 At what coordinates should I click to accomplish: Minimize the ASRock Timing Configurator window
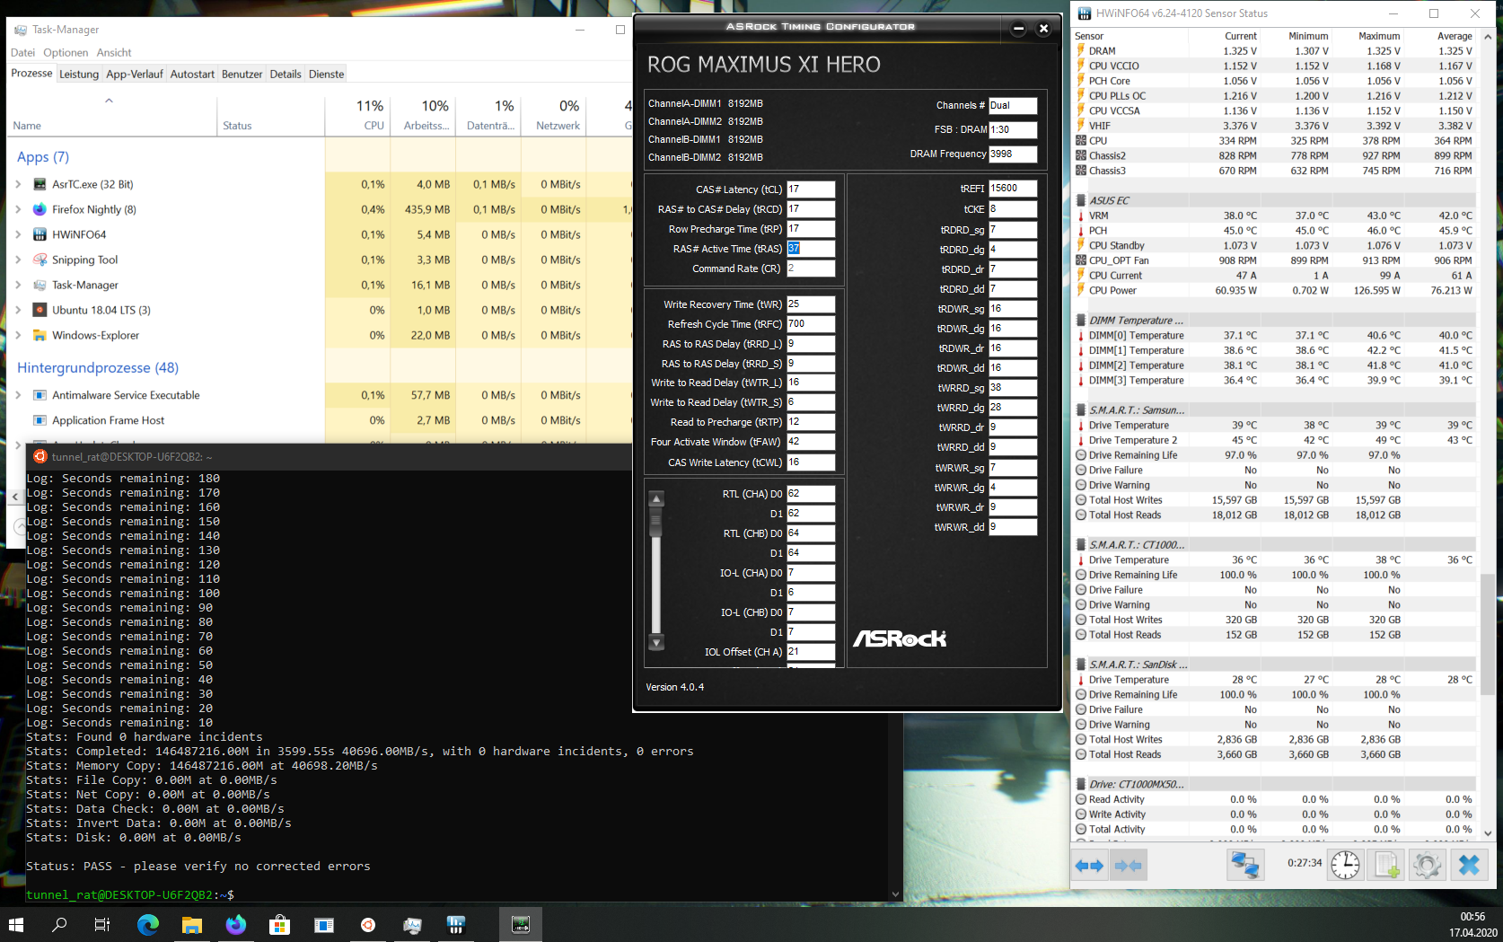1018,29
